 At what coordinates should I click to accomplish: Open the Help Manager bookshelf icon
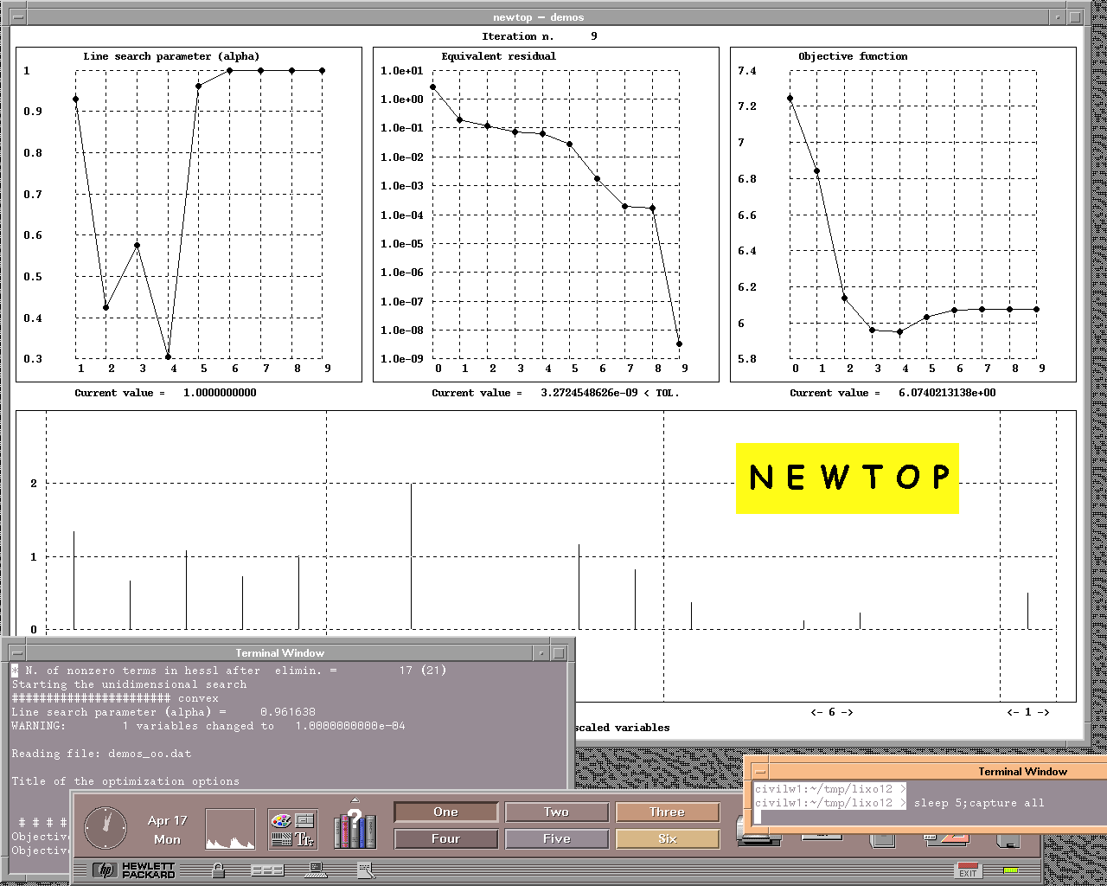355,831
